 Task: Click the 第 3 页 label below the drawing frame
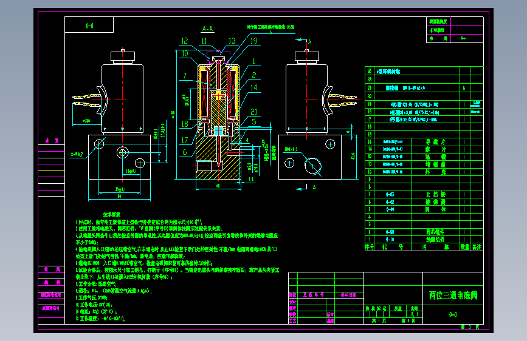click(469, 327)
